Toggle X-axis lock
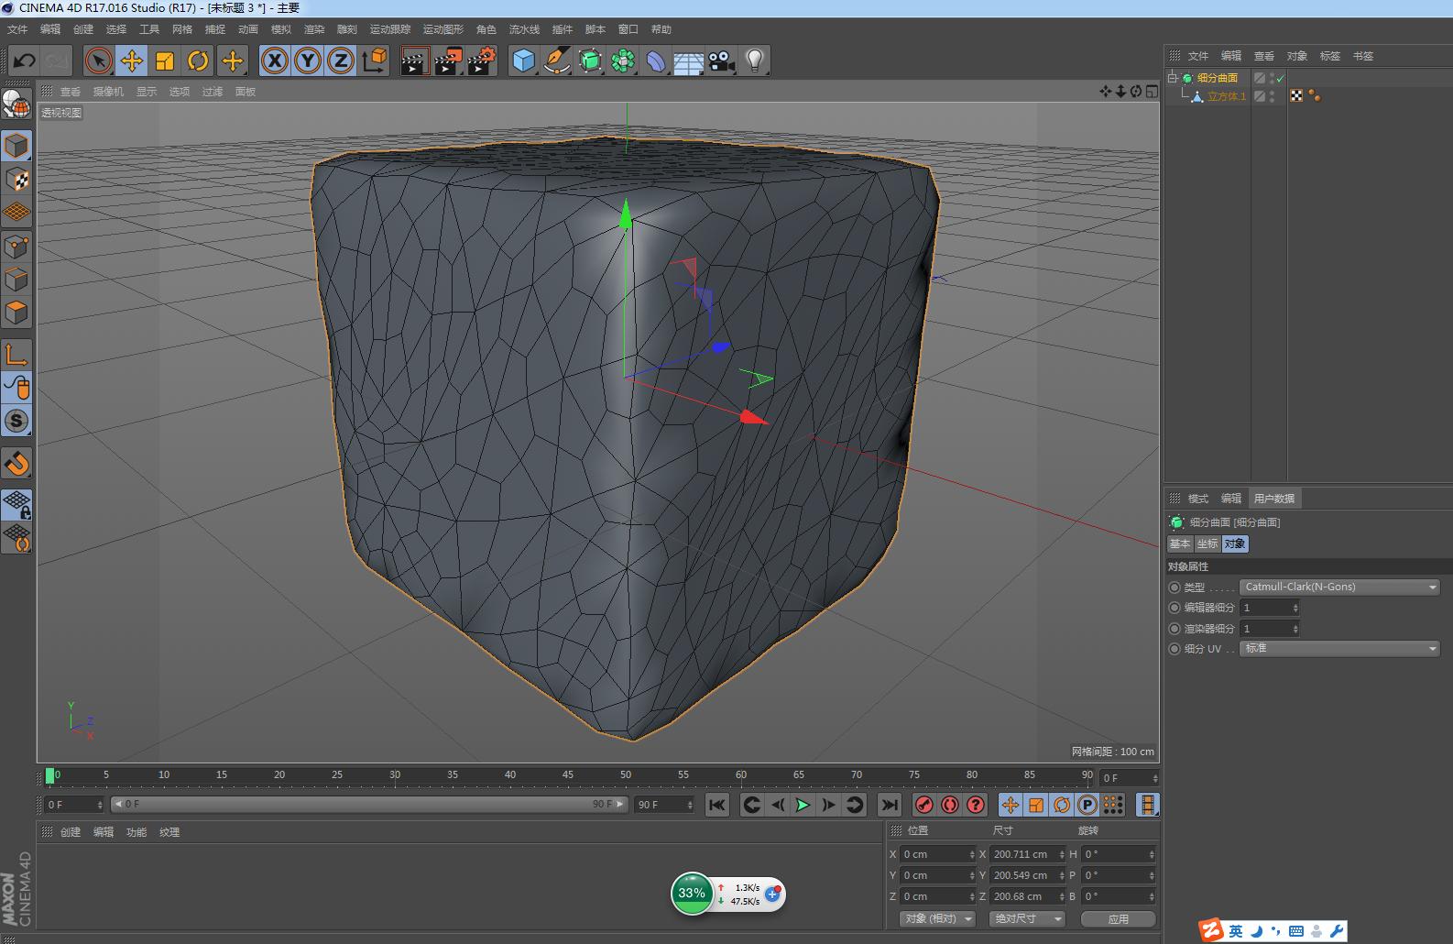This screenshot has width=1453, height=944. 274,61
